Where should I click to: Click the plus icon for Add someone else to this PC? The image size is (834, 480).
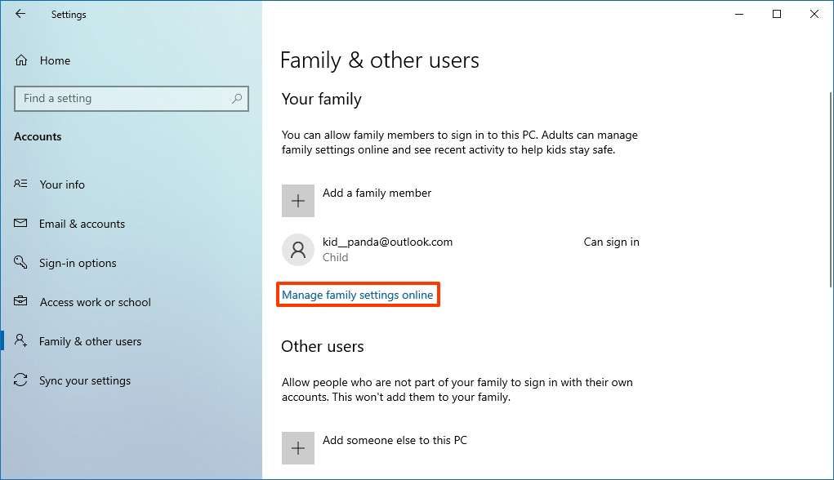click(x=297, y=447)
